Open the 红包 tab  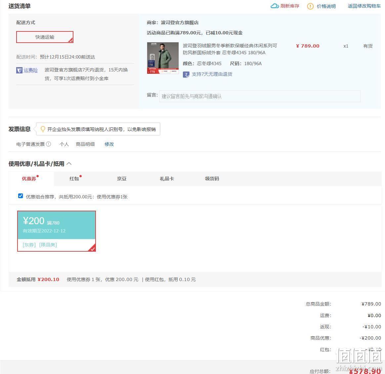(x=74, y=179)
